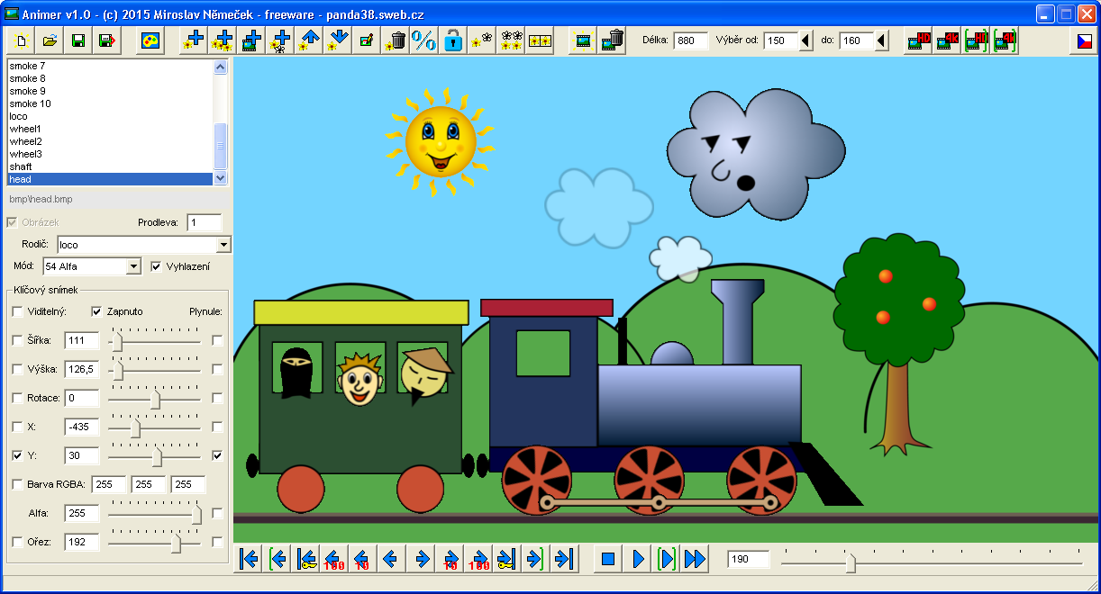Open the color palette tool
Viewport: 1101px width, 594px height.
(x=150, y=40)
